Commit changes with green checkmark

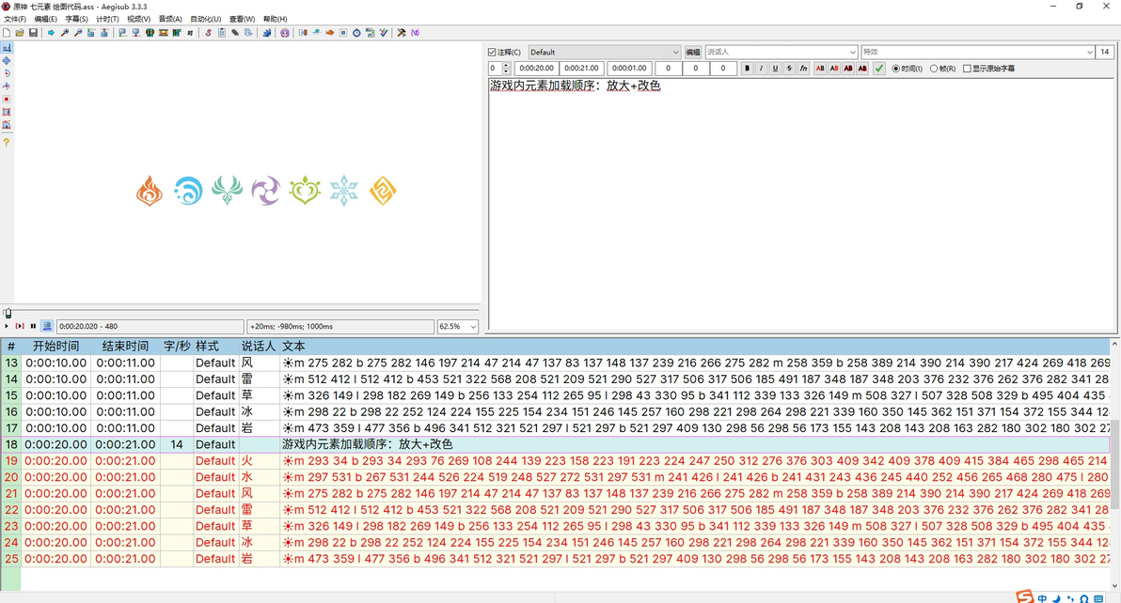(x=878, y=69)
